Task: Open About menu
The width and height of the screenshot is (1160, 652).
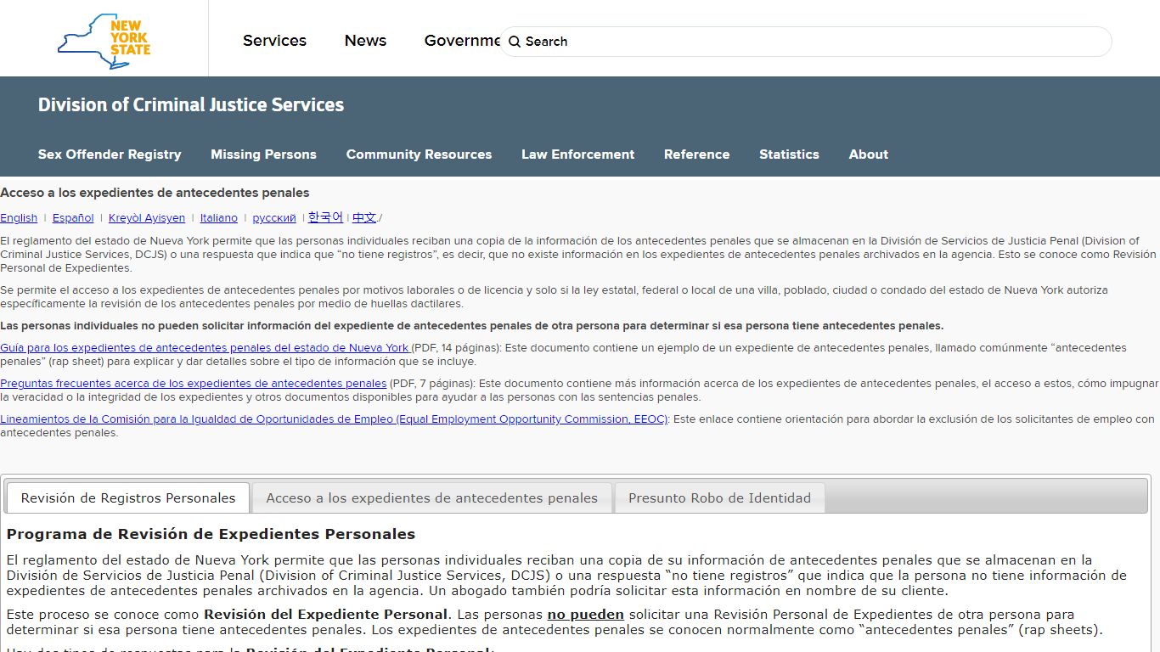Action: coord(868,155)
